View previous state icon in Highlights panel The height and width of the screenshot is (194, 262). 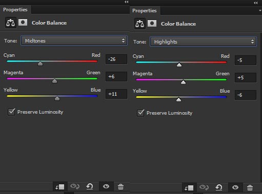pos(204,187)
